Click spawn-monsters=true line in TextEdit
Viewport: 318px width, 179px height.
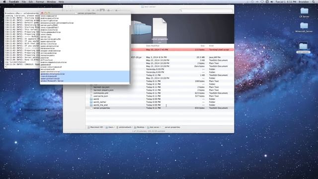tap(50, 72)
